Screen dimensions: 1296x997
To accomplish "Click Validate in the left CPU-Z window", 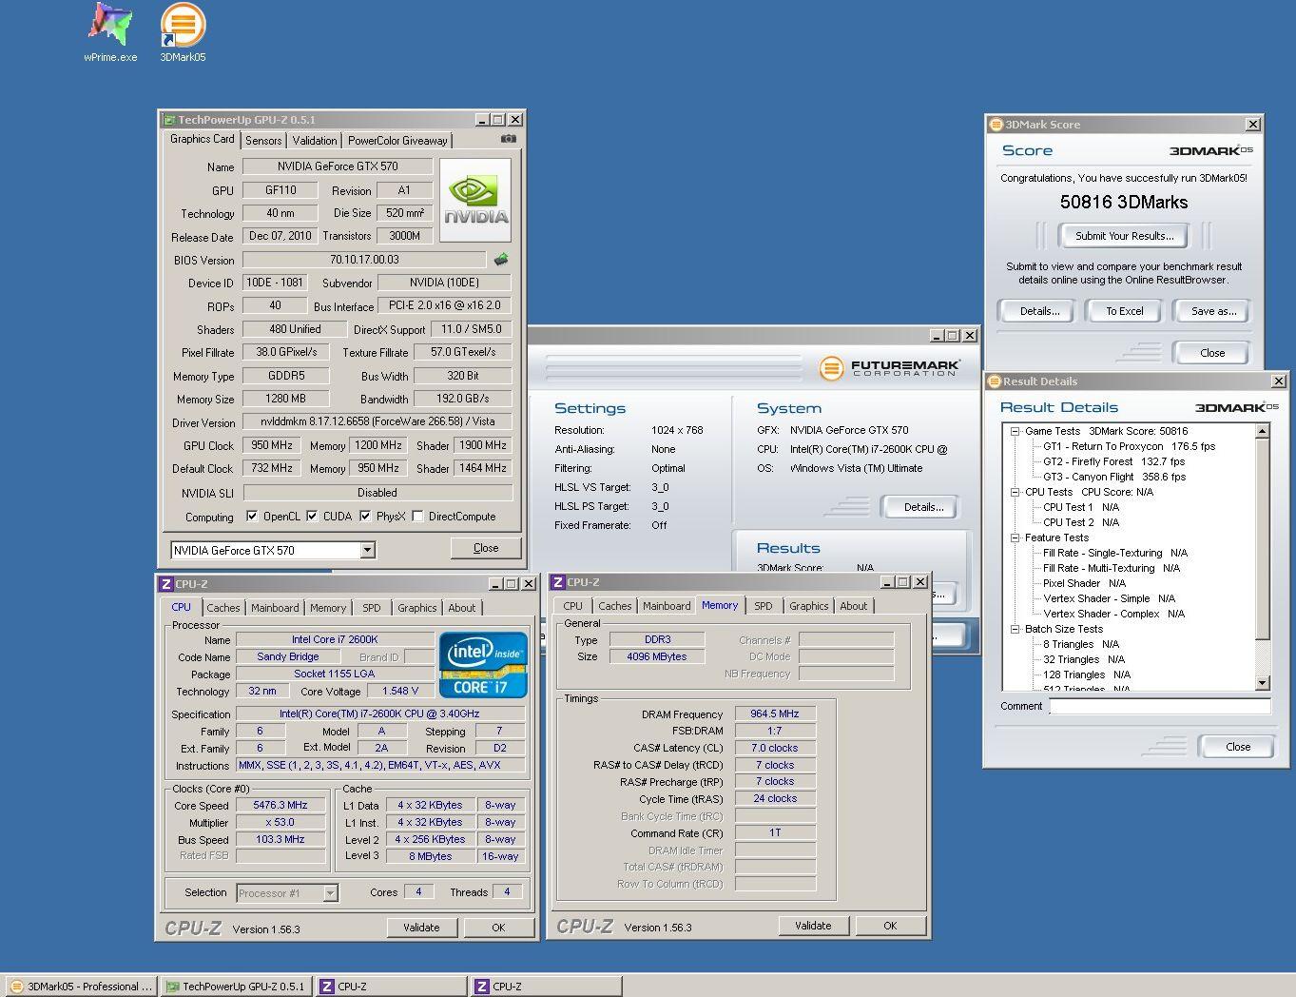I will [421, 928].
